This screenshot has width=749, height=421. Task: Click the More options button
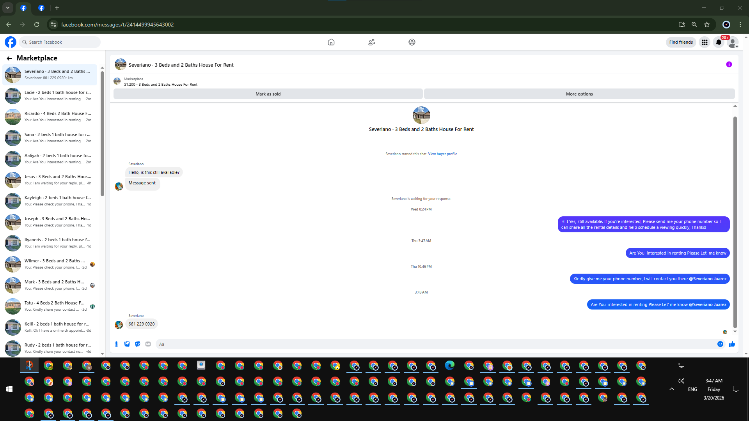click(x=579, y=94)
